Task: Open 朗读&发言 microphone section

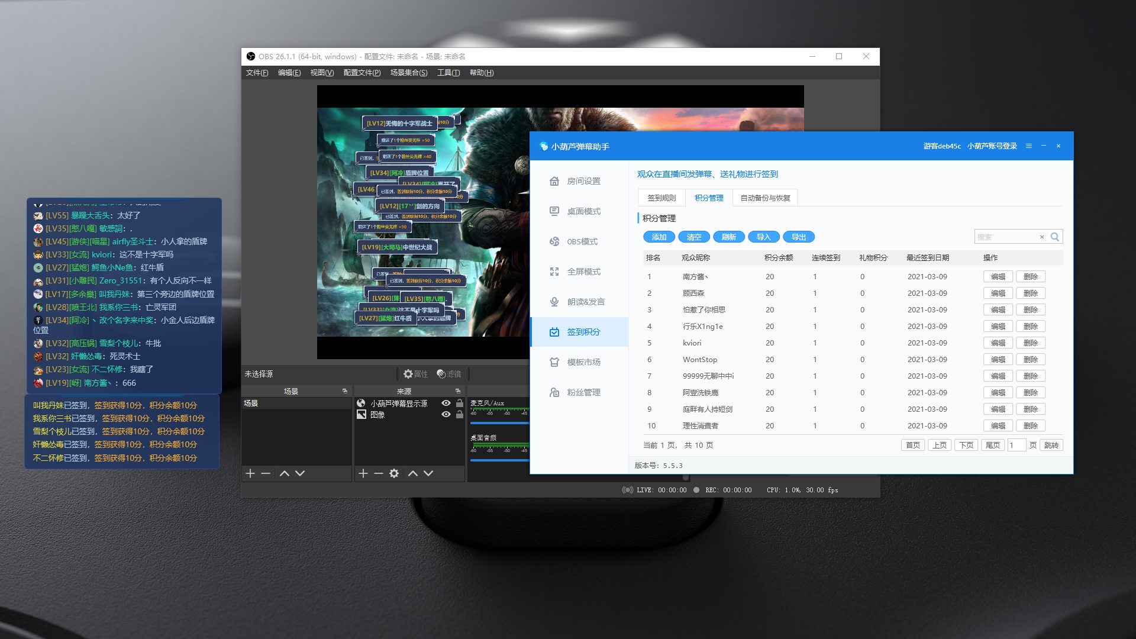Action: tap(585, 302)
